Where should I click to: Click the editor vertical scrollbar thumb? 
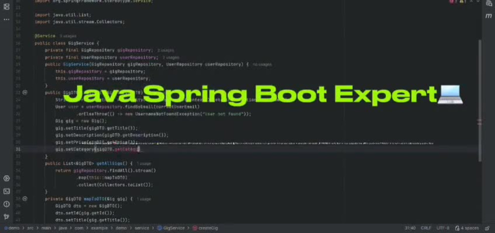coord(480,101)
